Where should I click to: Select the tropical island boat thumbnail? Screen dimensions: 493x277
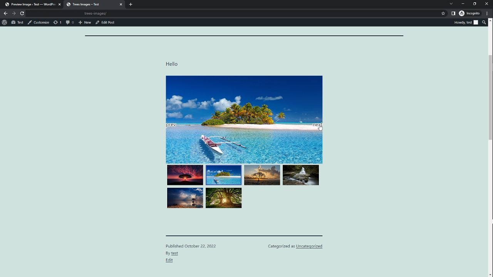tap(224, 175)
